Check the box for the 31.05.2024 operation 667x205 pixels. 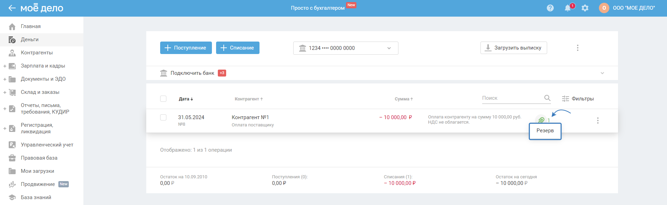163,117
